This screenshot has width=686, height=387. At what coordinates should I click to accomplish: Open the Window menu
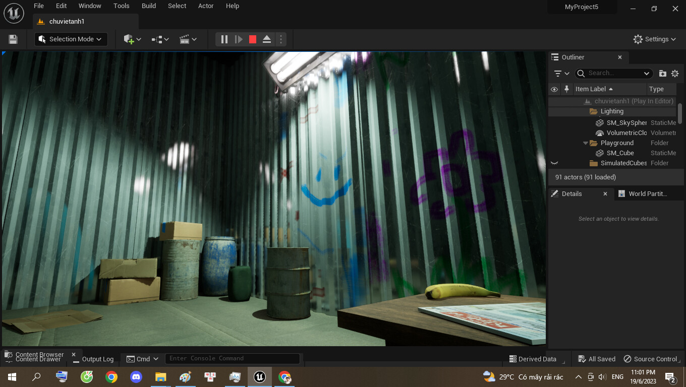click(x=90, y=6)
